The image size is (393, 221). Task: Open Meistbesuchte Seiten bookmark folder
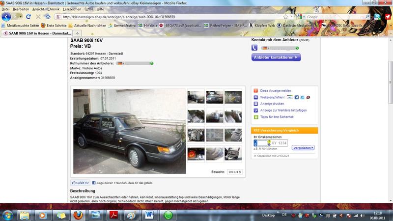[x=20, y=26]
